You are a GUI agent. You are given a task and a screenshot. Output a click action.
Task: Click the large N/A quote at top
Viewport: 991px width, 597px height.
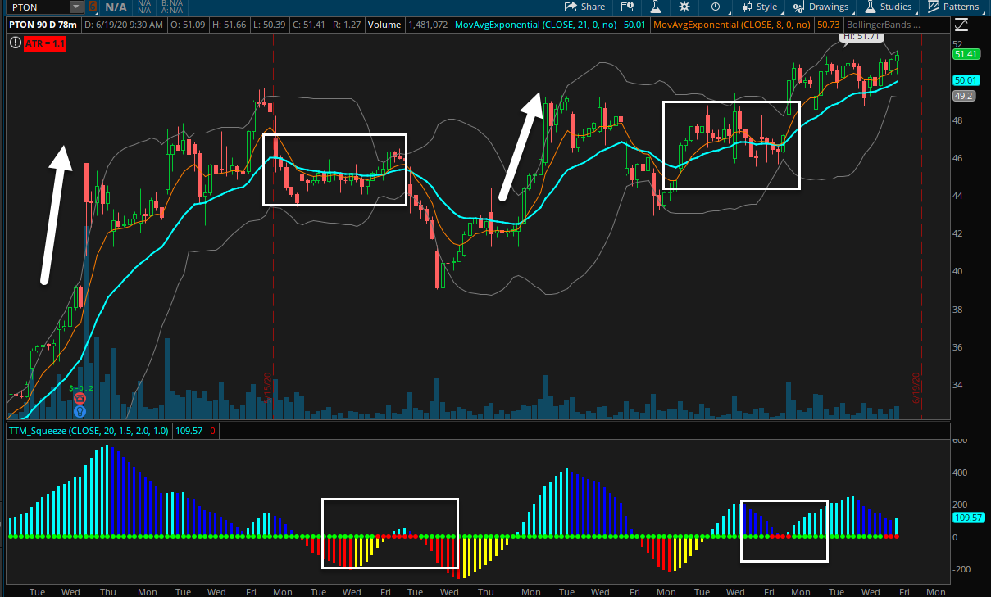click(116, 7)
